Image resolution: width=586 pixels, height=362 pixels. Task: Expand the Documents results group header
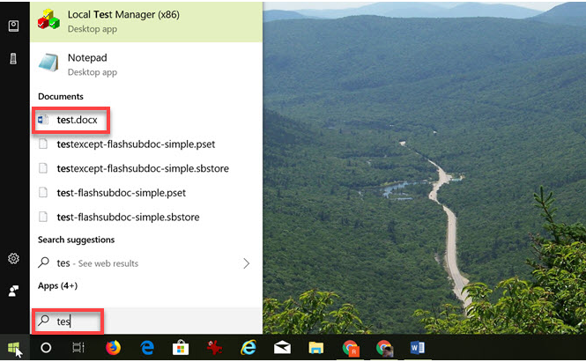61,96
